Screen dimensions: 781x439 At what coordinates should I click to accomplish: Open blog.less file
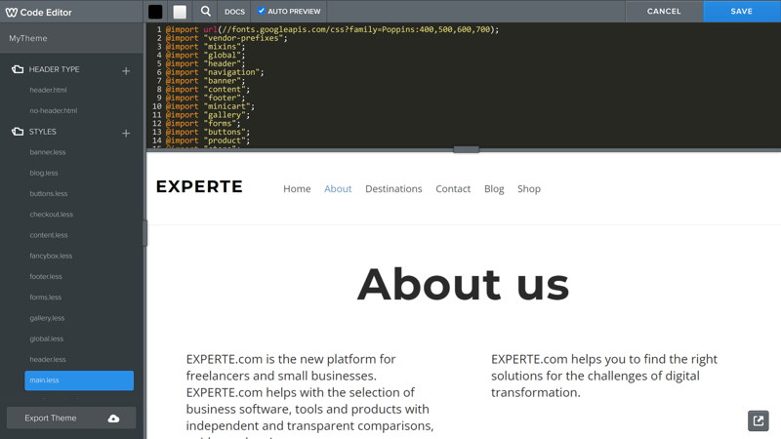(x=43, y=173)
